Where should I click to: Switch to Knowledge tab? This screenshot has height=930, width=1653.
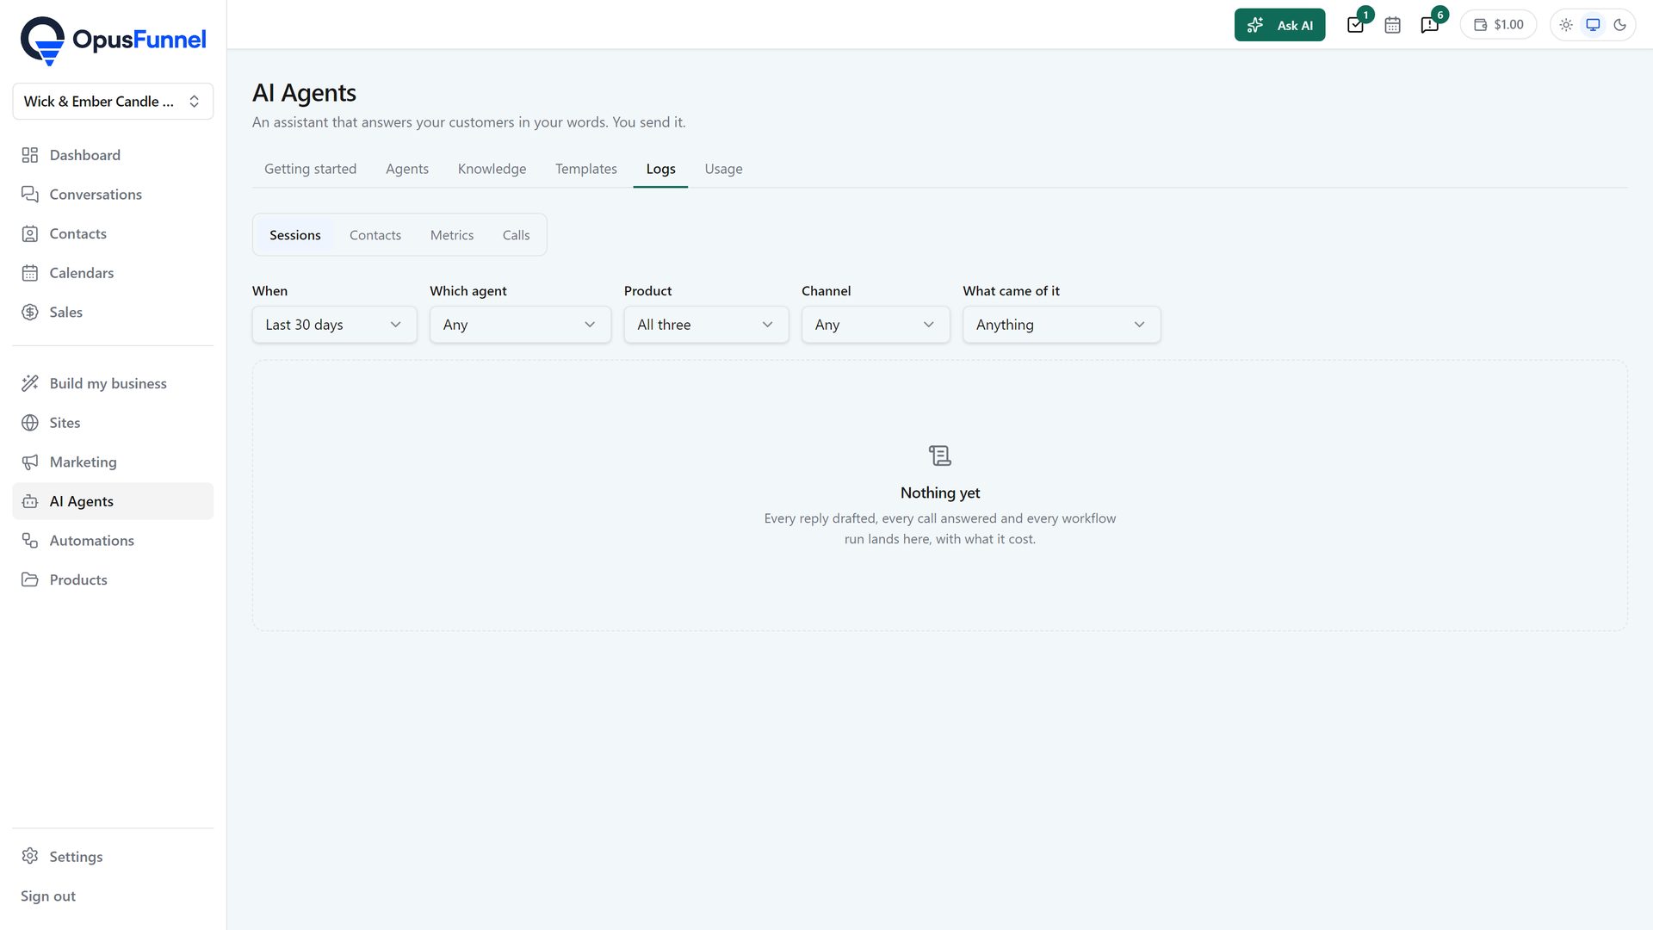492,170
